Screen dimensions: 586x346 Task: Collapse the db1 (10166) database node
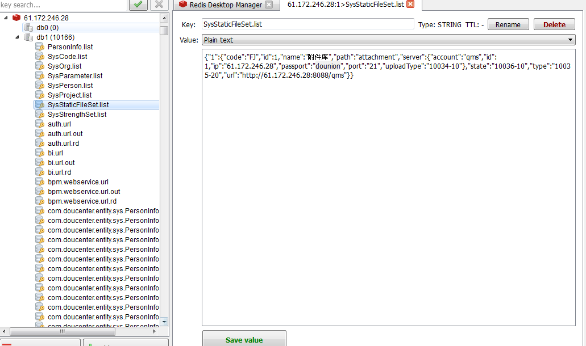pos(17,37)
